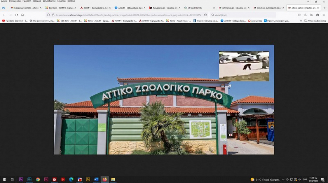Open Google Chrome from the taskbar

38,180
